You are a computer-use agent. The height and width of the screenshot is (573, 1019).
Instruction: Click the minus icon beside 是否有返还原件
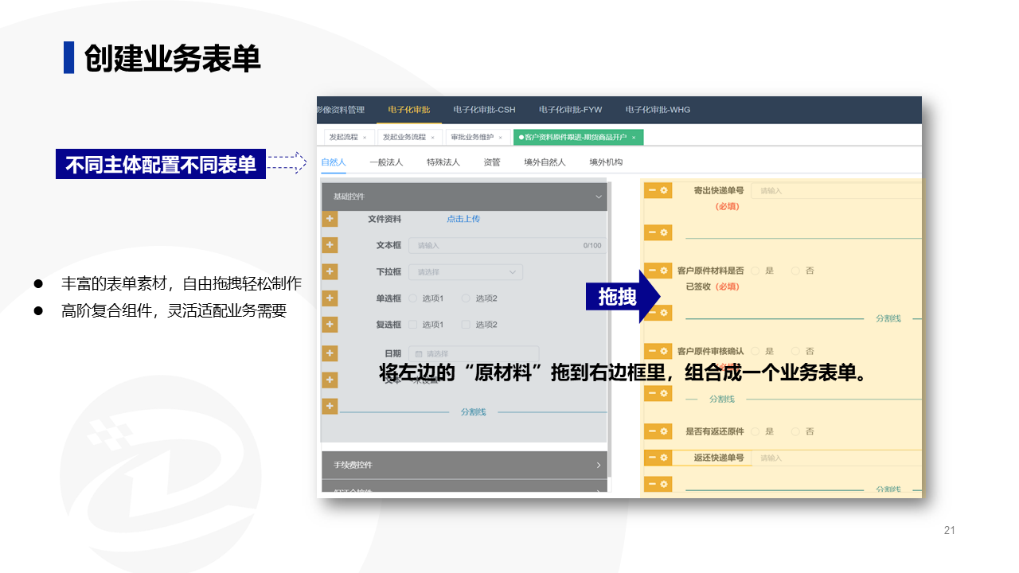[651, 431]
